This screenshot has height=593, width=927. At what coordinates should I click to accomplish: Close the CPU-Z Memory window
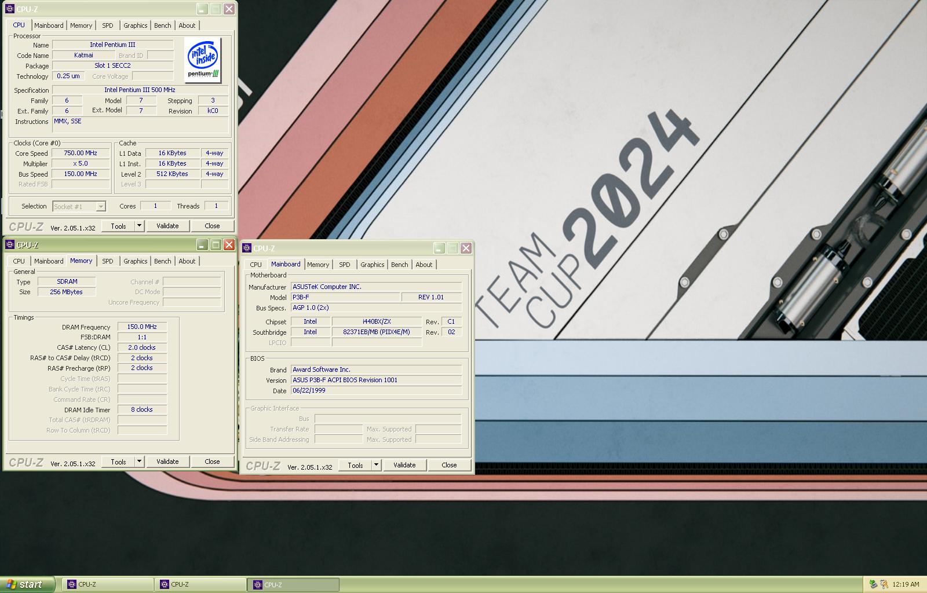tap(229, 245)
